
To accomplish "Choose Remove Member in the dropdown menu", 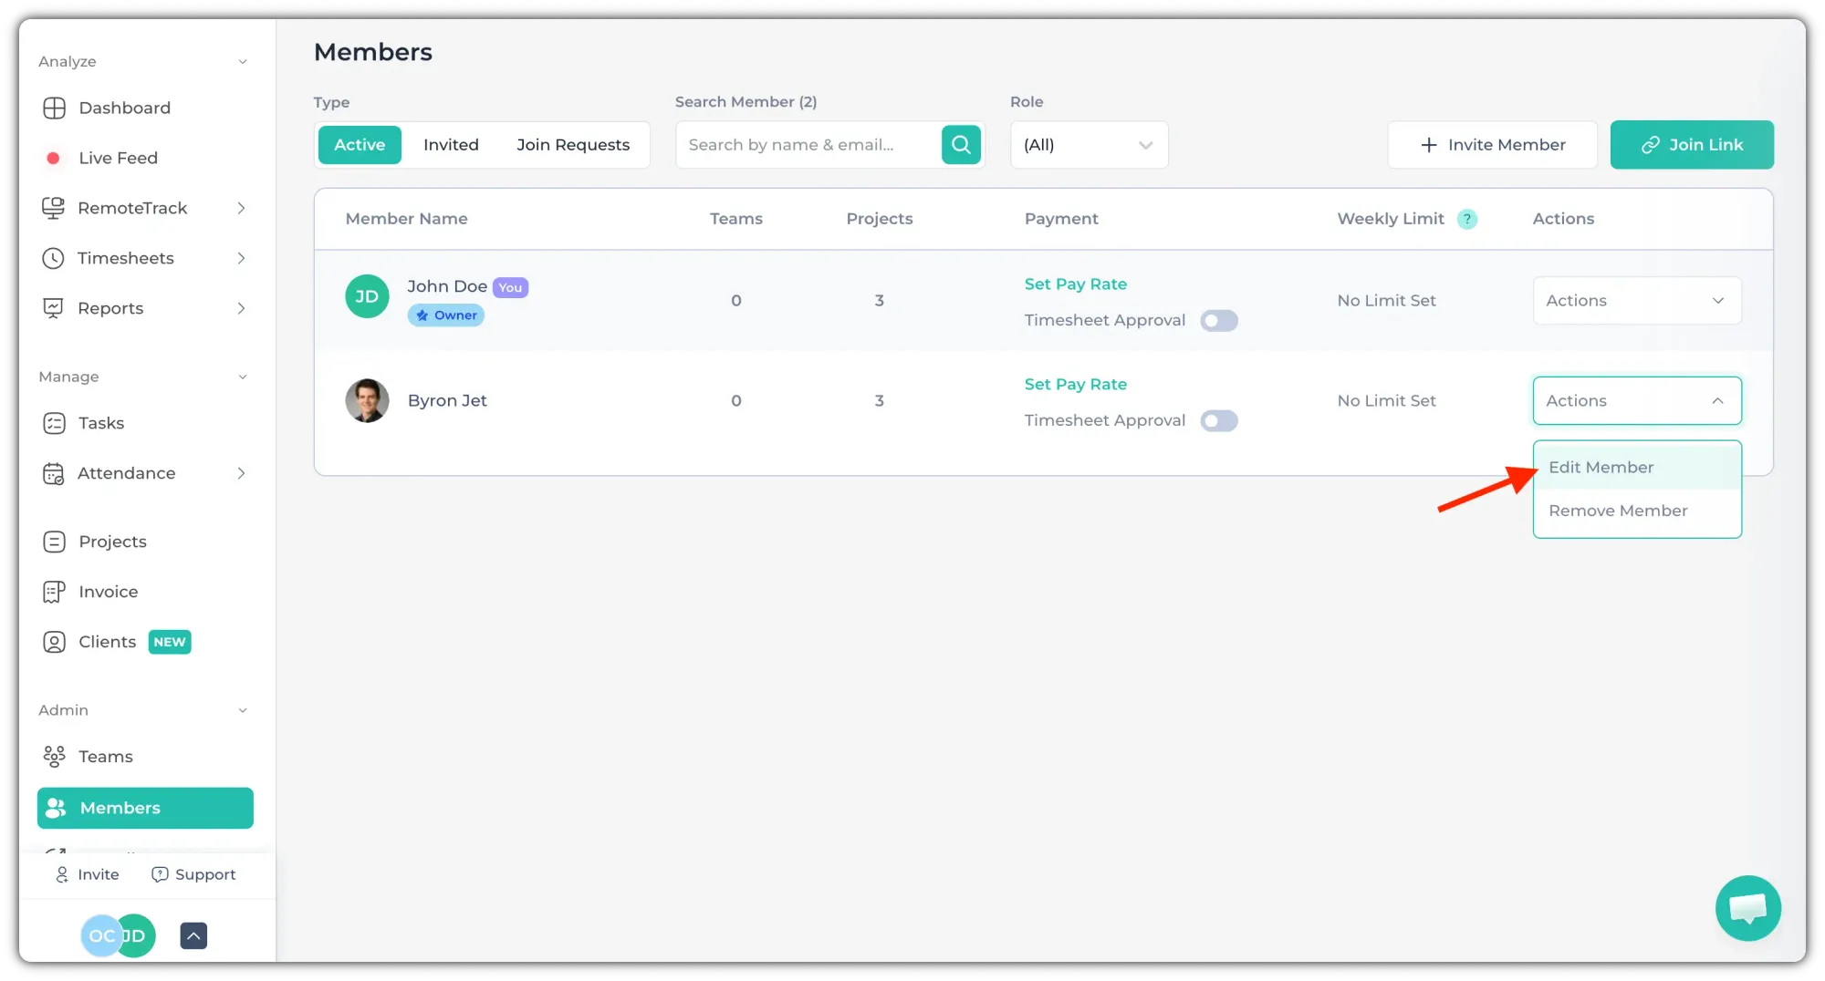I will (x=1617, y=511).
